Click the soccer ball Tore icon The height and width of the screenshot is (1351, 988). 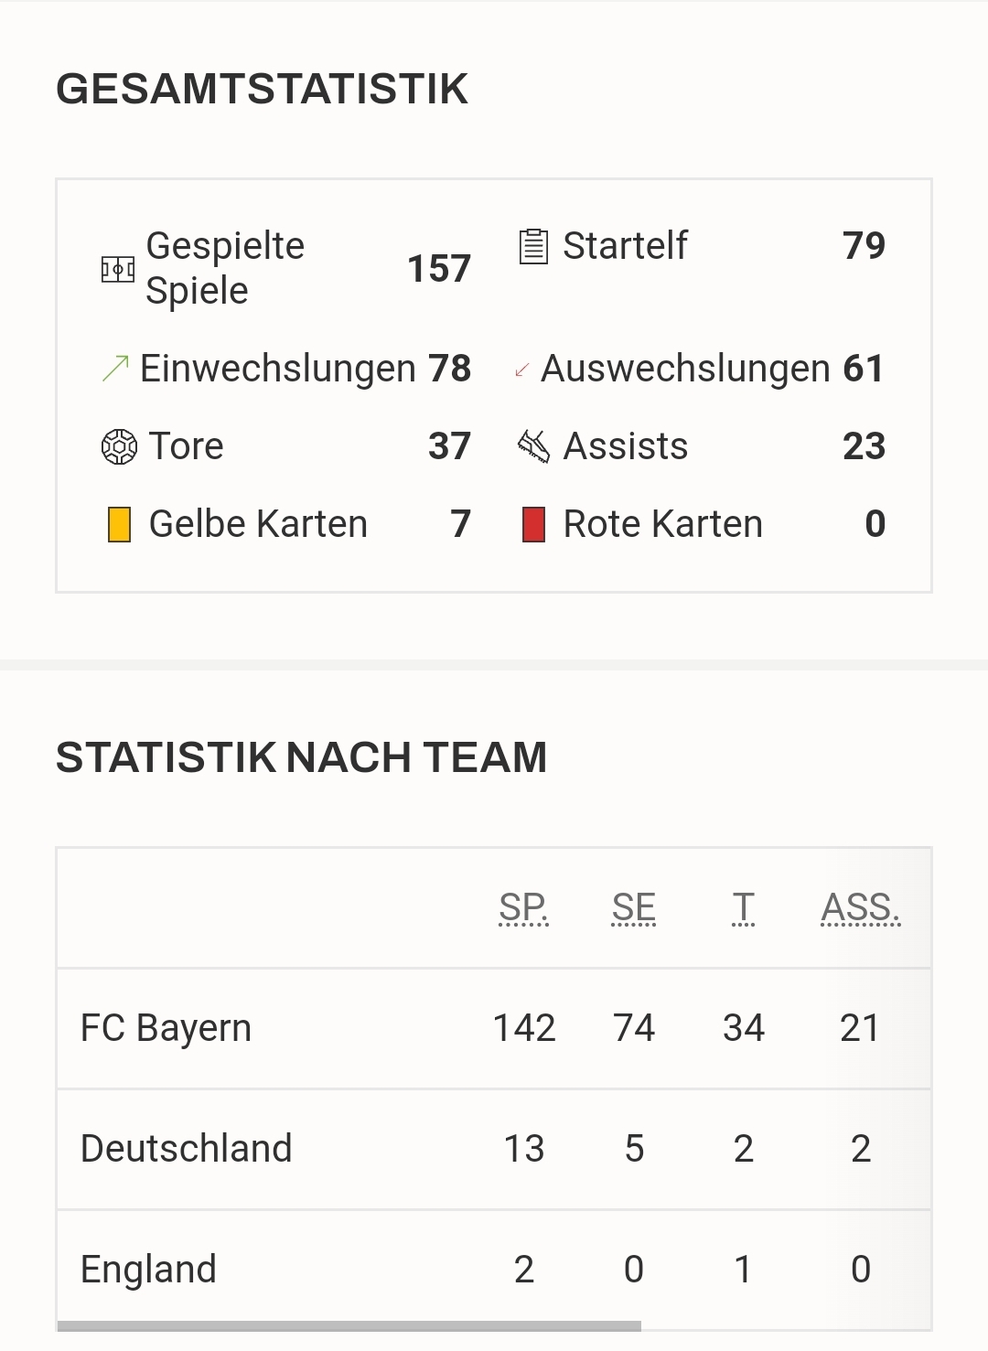point(119,446)
